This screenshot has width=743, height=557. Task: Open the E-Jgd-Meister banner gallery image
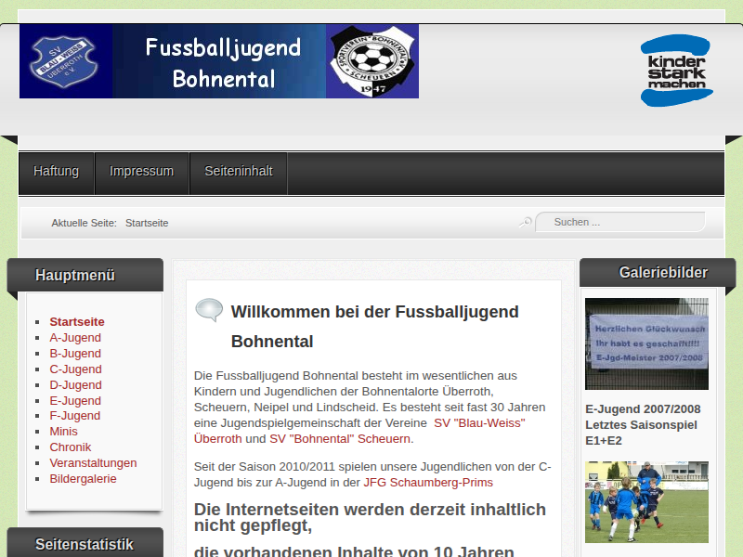[646, 343]
